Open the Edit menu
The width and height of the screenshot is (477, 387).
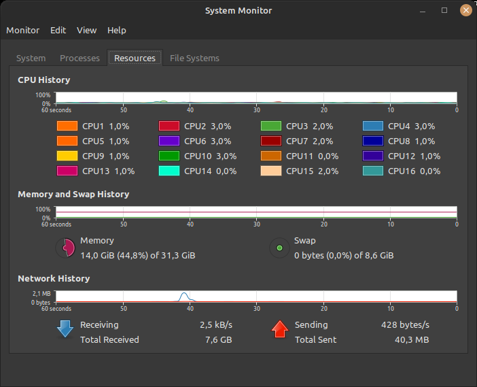tap(58, 31)
